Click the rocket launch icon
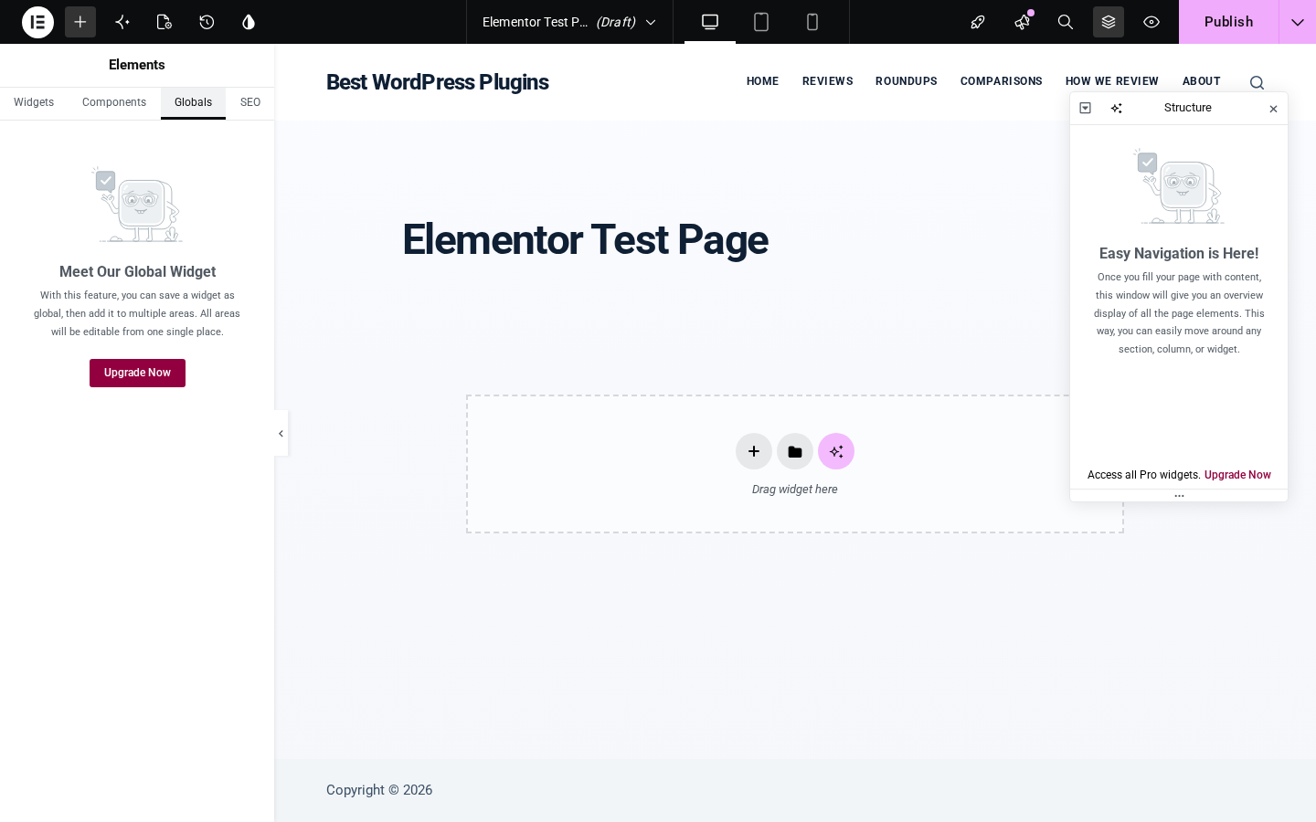 pyautogui.click(x=978, y=22)
